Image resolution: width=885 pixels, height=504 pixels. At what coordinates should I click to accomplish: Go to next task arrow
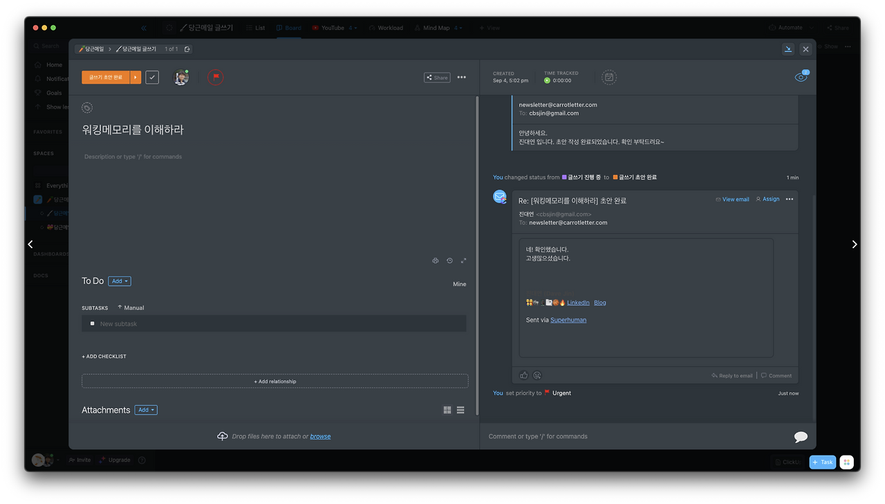855,244
